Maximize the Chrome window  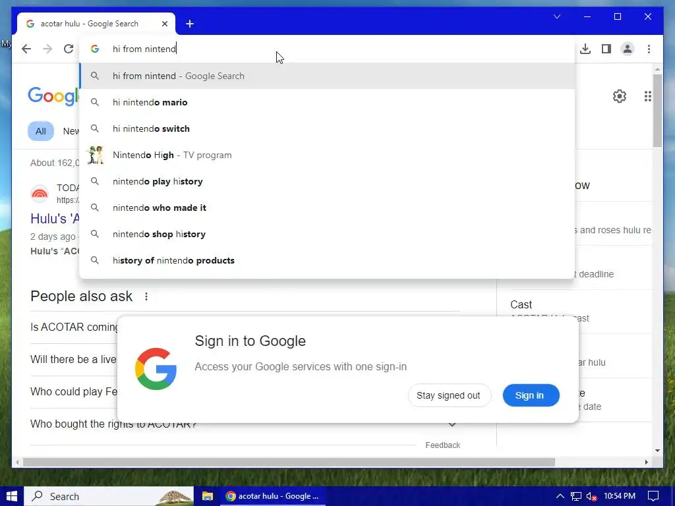tap(617, 16)
